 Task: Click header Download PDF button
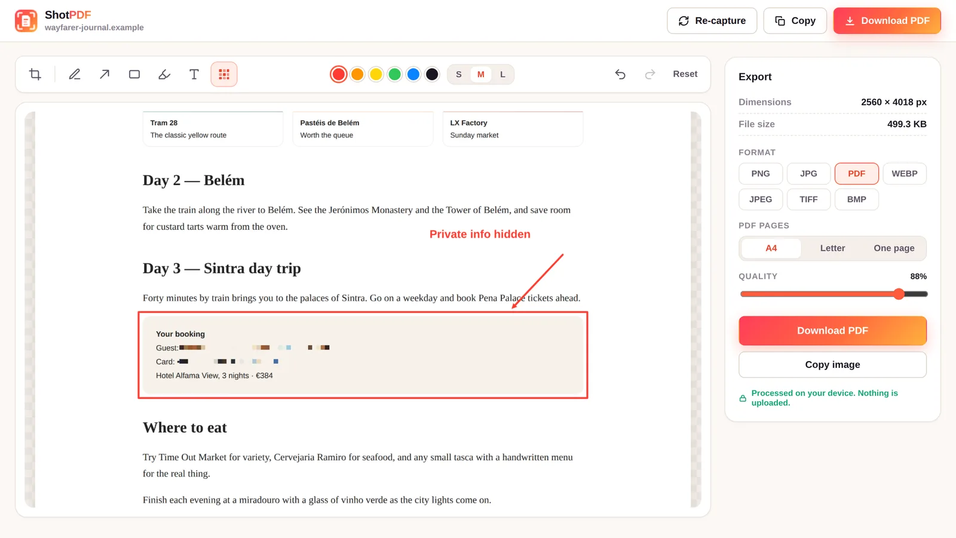click(887, 21)
